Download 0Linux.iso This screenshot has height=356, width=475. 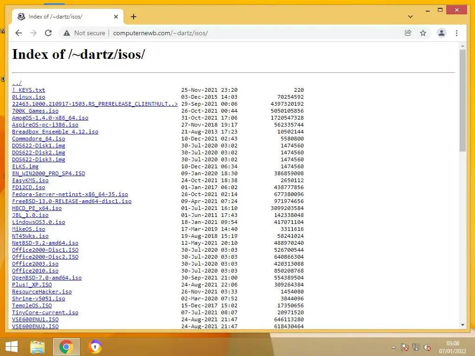(28, 97)
